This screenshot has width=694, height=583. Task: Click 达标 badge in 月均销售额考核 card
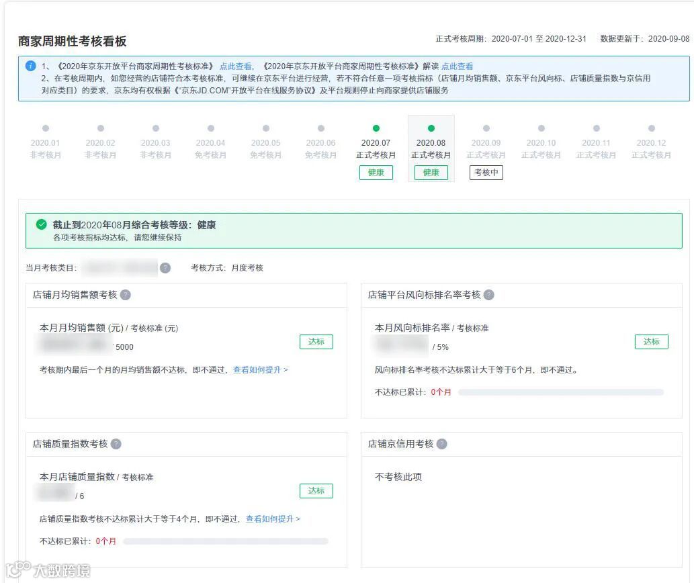pyautogui.click(x=316, y=341)
